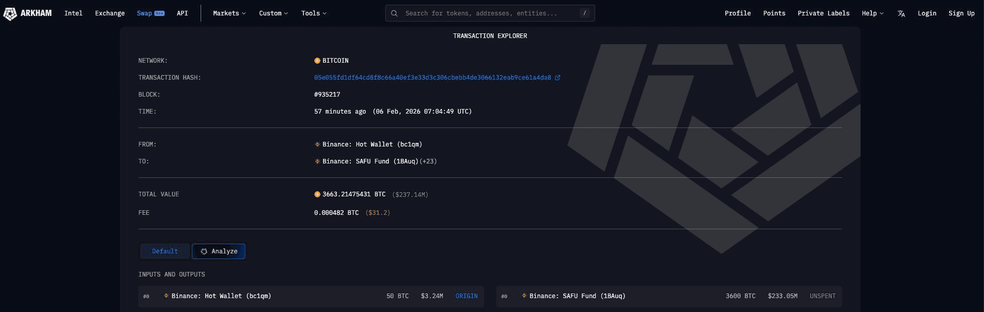984x312 pixels.
Task: Open the transaction hash external link icon
Action: [x=558, y=78]
